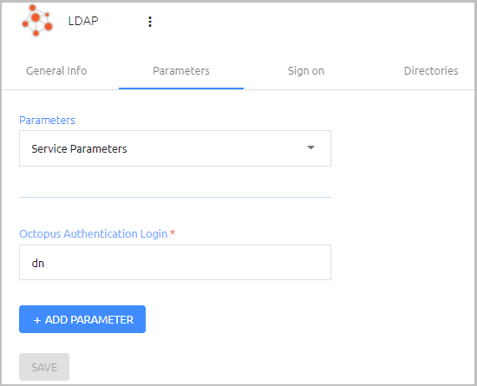Expand the dropdown caret arrow
Screen dimensions: 477x386
(x=310, y=147)
